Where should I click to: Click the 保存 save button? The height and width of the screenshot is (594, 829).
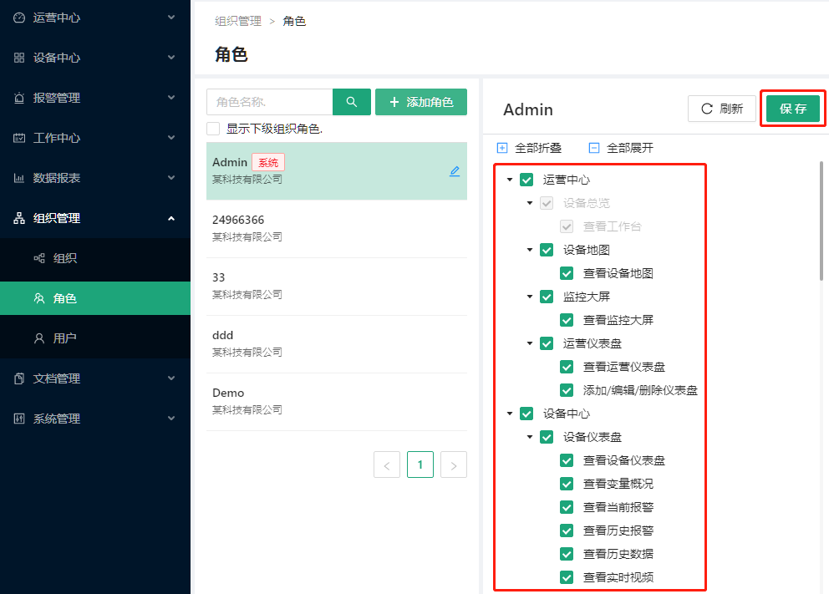click(x=792, y=109)
